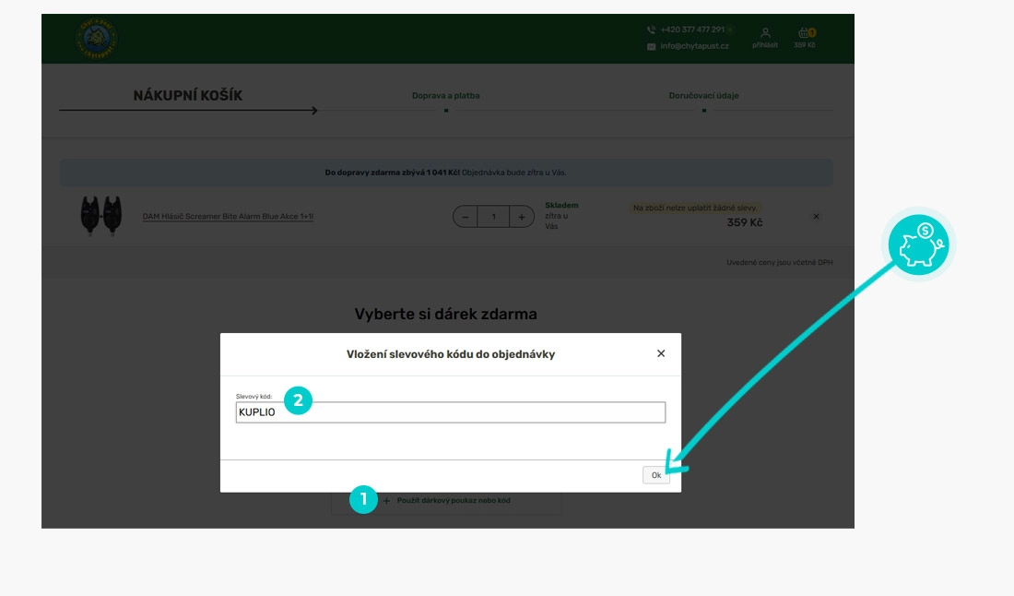This screenshot has width=1014, height=596.
Task: Click the quantity number field
Action: pyautogui.click(x=494, y=217)
